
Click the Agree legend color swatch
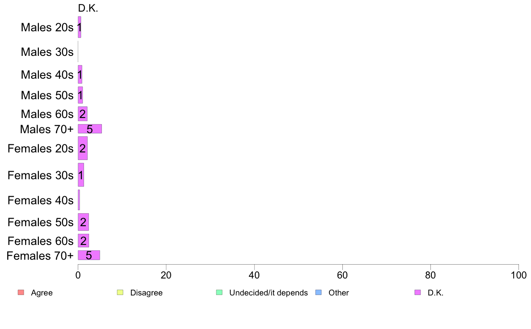[21, 292]
